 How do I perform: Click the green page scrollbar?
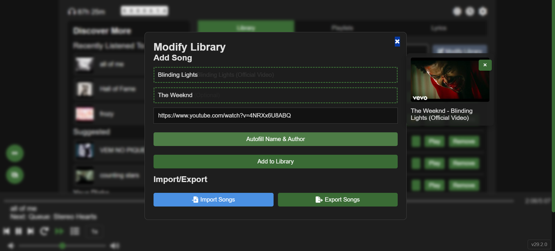click(553, 106)
